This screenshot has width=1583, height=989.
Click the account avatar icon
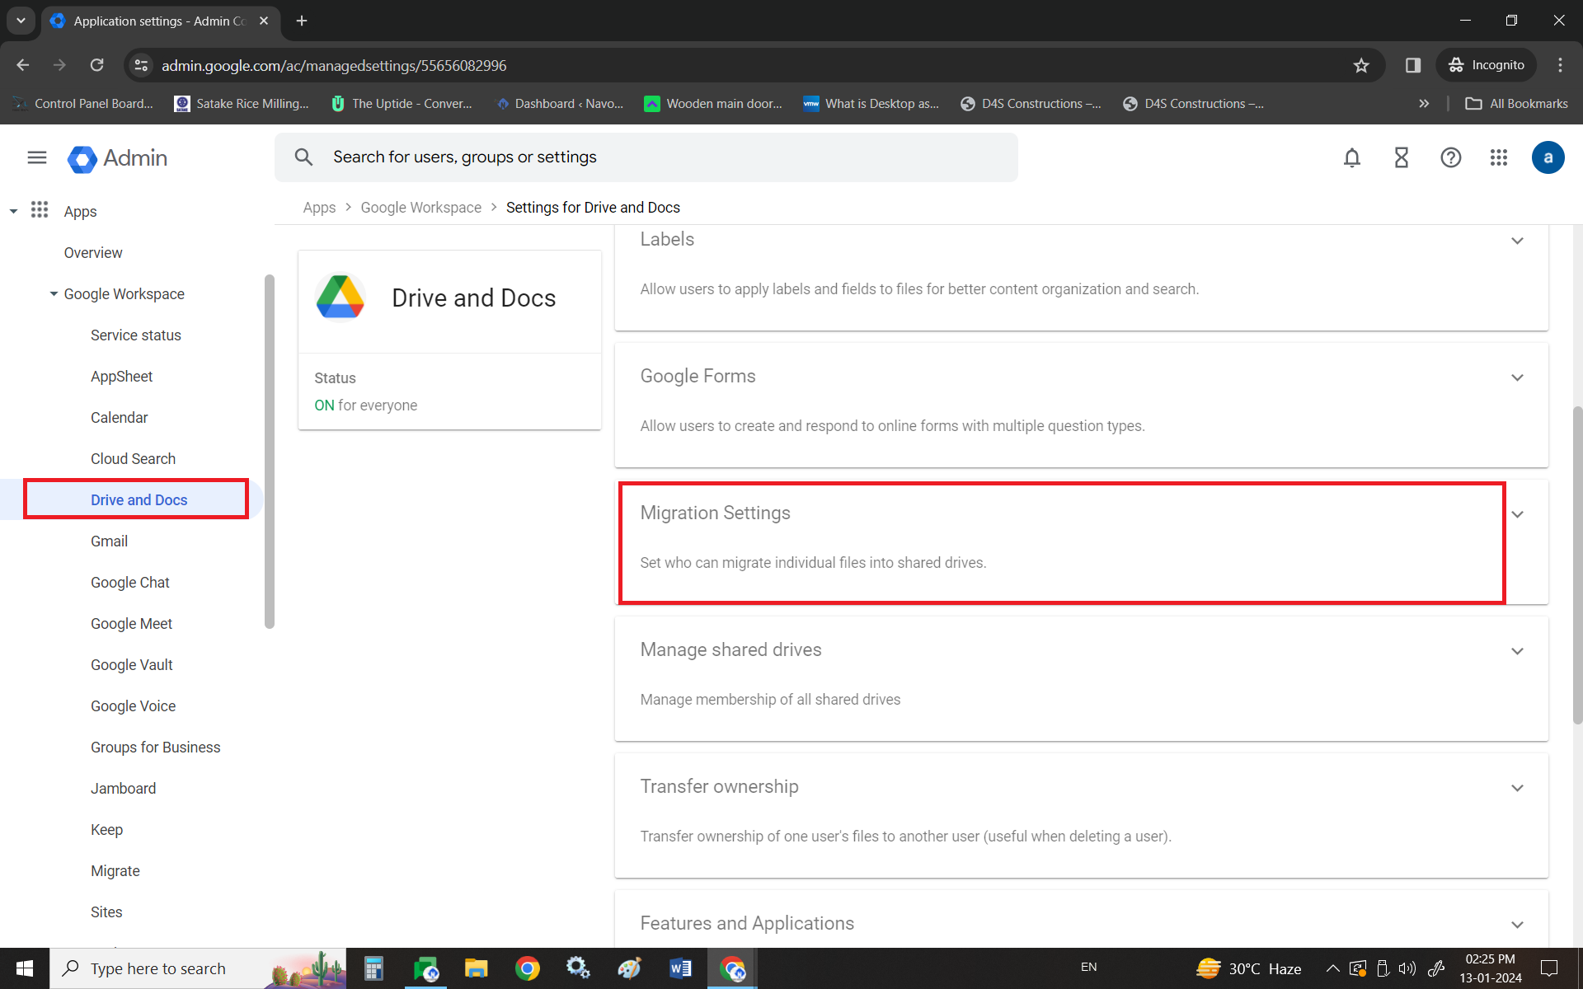(x=1548, y=157)
